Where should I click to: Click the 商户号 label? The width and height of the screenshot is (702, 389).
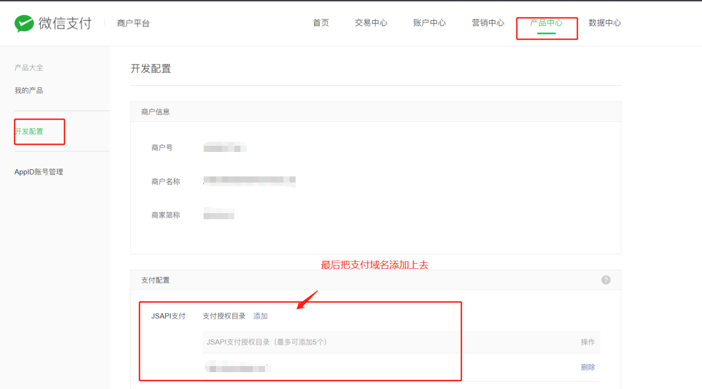[162, 148]
